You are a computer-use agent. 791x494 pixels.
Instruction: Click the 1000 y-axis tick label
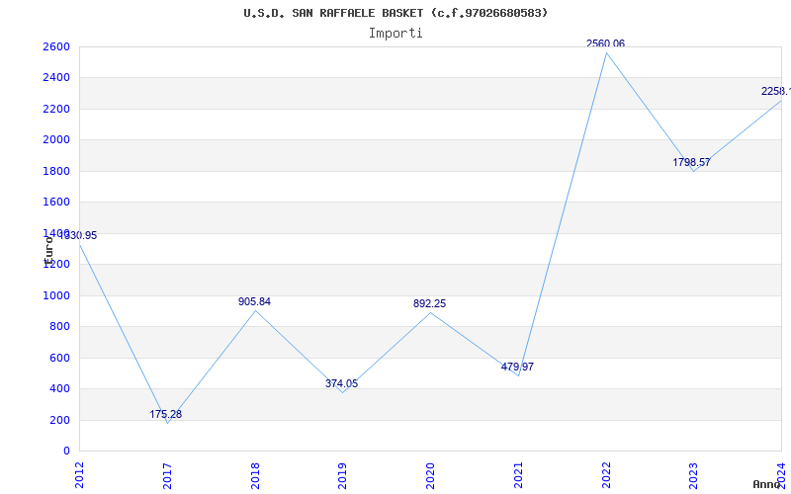[56, 295]
